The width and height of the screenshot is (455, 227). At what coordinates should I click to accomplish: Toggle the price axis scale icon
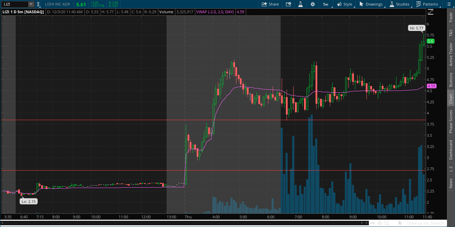click(430, 12)
